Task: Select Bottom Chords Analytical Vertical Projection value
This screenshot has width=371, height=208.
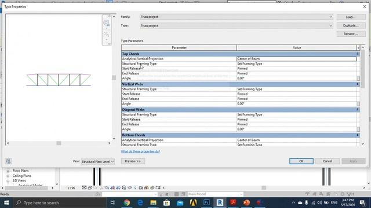Action: [297, 140]
